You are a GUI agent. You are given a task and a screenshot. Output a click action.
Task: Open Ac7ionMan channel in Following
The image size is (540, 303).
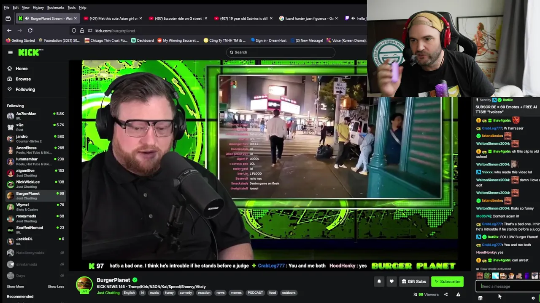point(35,116)
